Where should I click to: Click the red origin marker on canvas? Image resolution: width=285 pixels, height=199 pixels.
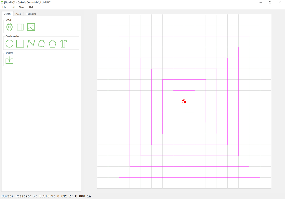pos(184,101)
